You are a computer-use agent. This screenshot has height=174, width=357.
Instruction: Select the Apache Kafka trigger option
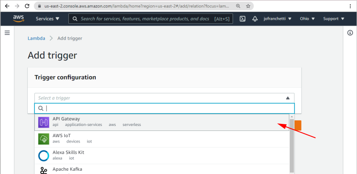(162, 169)
